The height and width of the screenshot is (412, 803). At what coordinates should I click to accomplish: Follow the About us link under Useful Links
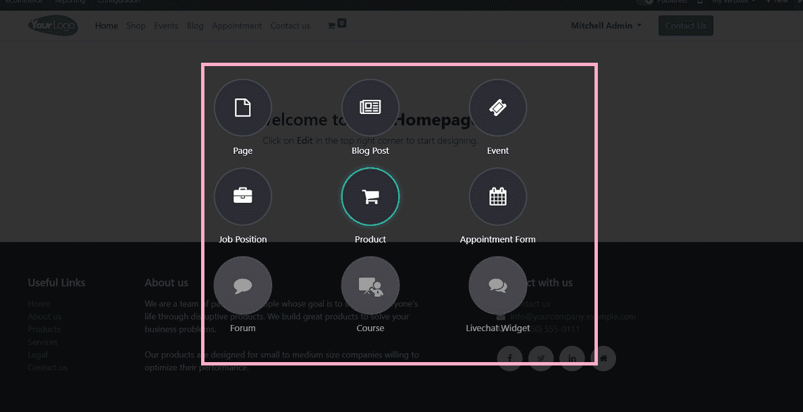[x=45, y=316]
